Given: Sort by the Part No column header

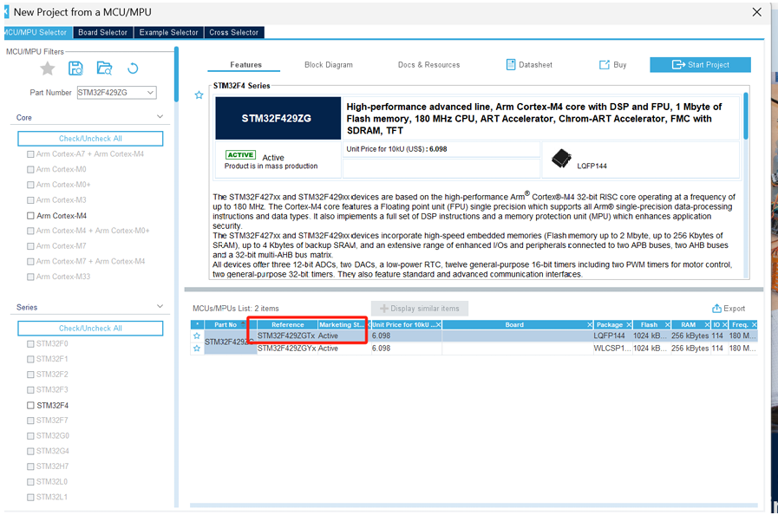Looking at the screenshot, I should [226, 324].
